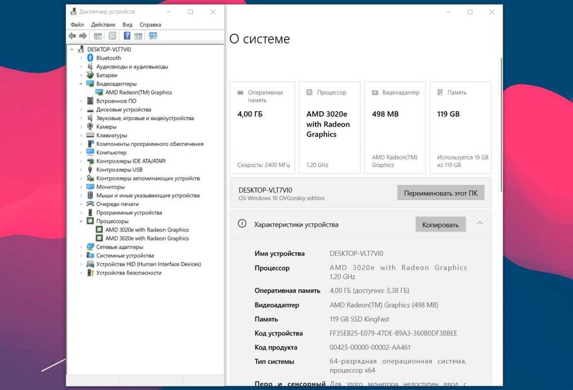This screenshot has width=573, height=390.
Task: Collapse the Видеоадаптеры tree node
Action: coord(81,84)
